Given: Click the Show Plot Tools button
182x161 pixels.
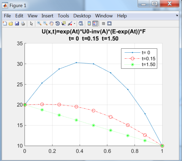Looking at the screenshot, I should [x=109, y=23].
